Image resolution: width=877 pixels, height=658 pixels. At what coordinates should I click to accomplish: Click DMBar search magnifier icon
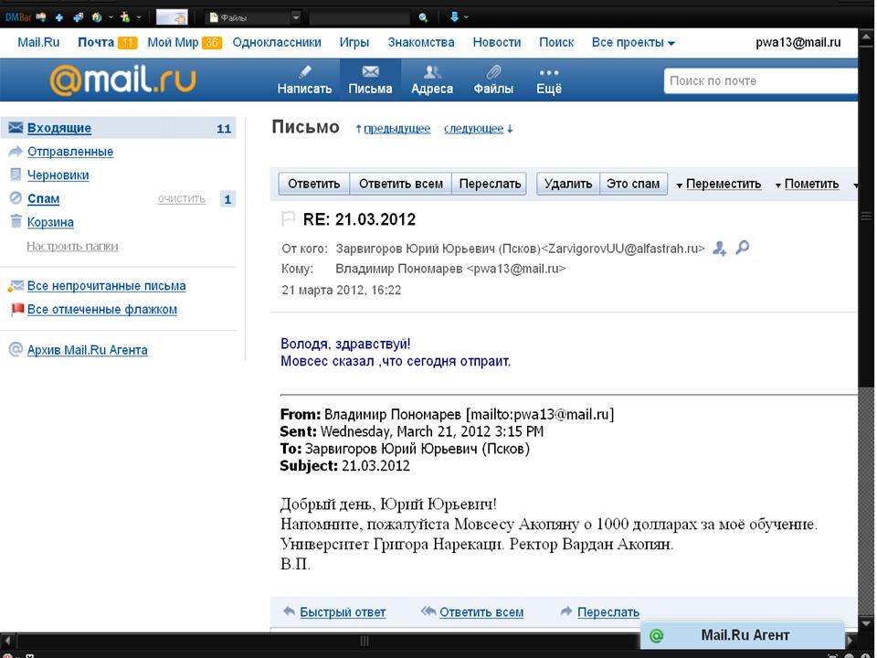tap(423, 17)
